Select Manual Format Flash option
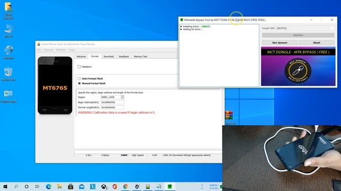341x191 pixels. tap(79, 83)
